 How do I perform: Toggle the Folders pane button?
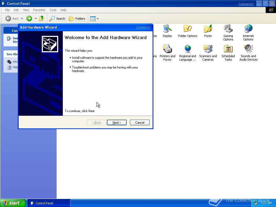pyautogui.click(x=77, y=19)
